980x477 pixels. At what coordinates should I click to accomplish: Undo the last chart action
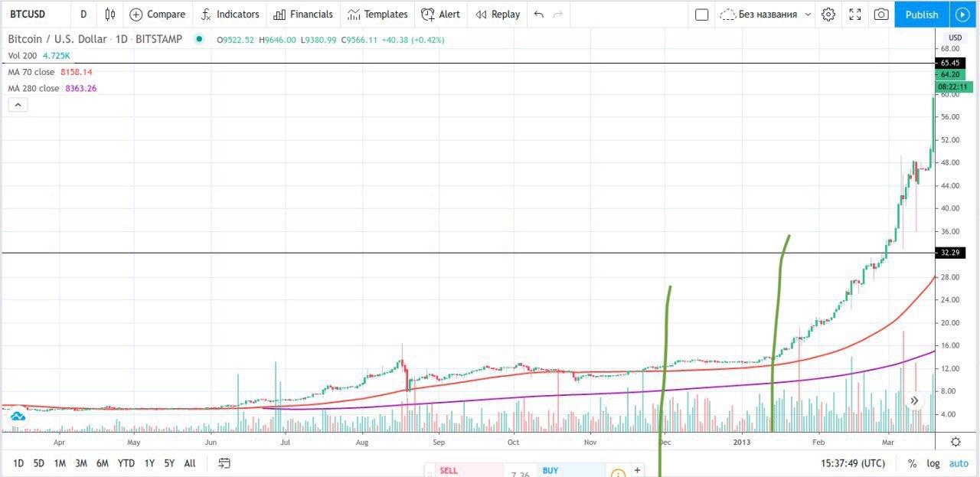pos(539,14)
